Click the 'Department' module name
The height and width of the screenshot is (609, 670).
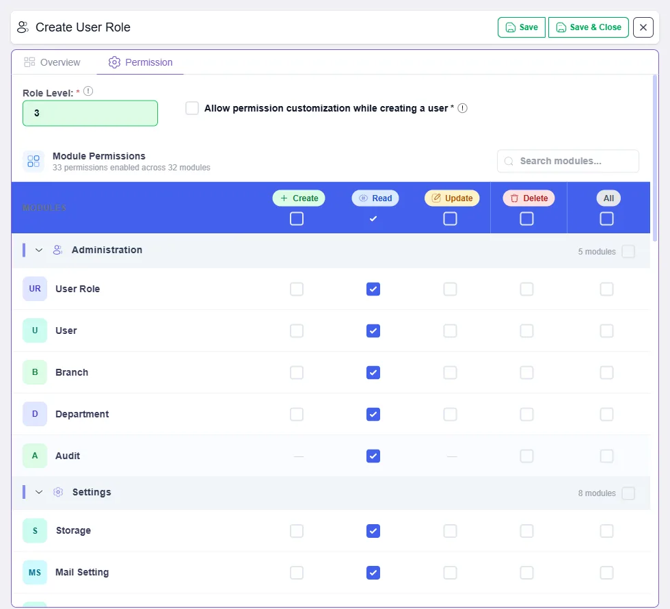tap(82, 414)
